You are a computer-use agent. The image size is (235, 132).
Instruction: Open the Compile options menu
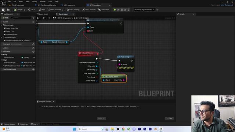(x=25, y=10)
